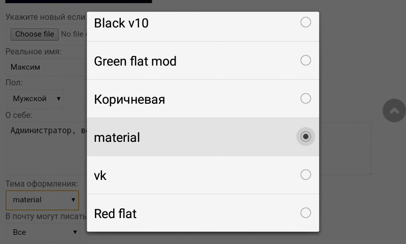Viewport: 406px width, 244px height.
Task: Pick the Коричневая theme entry
Action: click(129, 100)
